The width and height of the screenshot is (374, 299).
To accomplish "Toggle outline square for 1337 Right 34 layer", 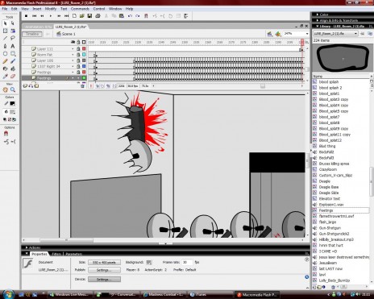I will [x=84, y=66].
